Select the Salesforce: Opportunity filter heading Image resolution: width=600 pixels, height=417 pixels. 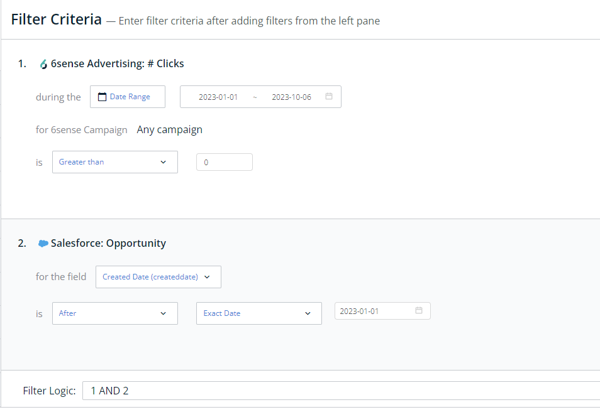click(108, 243)
